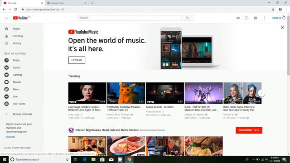
Task: Close the YouTube Music banner
Action: (x=282, y=28)
